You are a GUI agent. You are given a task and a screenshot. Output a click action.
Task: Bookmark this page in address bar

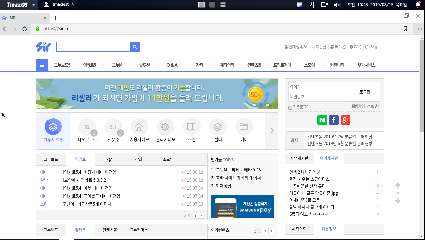tap(405, 29)
